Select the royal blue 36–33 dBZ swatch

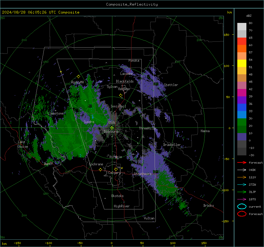242,107
